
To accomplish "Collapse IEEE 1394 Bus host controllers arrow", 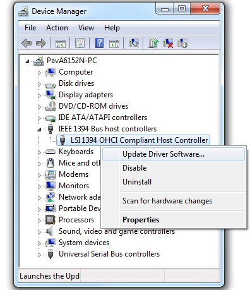I will (39, 130).
